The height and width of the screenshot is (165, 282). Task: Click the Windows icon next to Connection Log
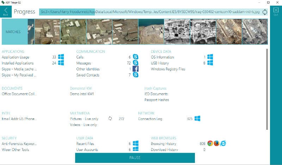point(197,119)
